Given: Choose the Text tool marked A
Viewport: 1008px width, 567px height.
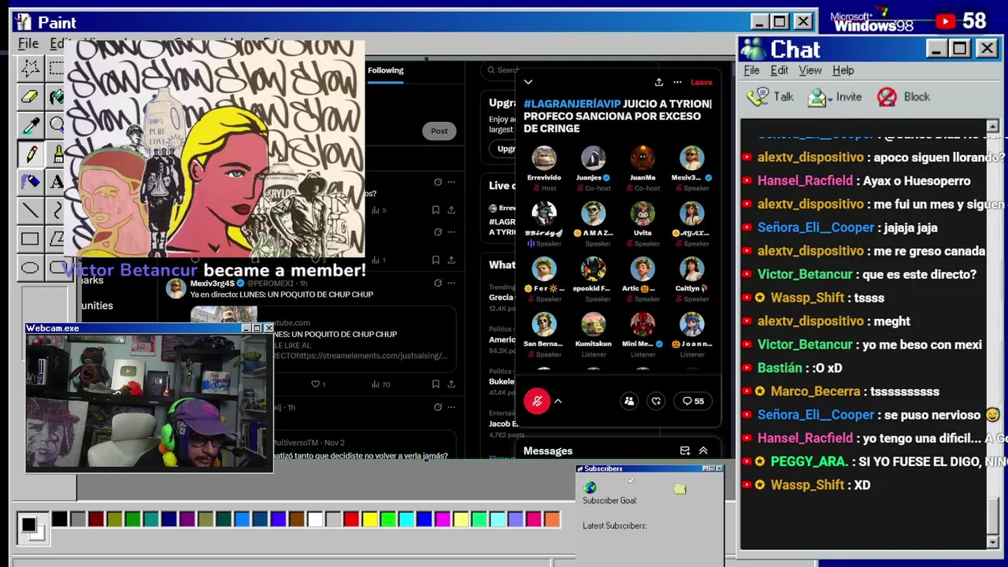Looking at the screenshot, I should (56, 182).
